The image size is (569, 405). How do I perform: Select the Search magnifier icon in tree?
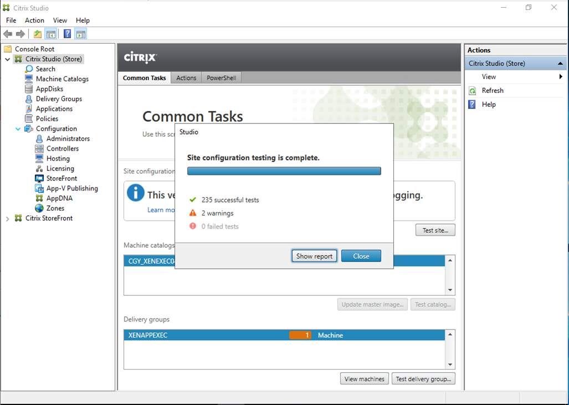[29, 69]
